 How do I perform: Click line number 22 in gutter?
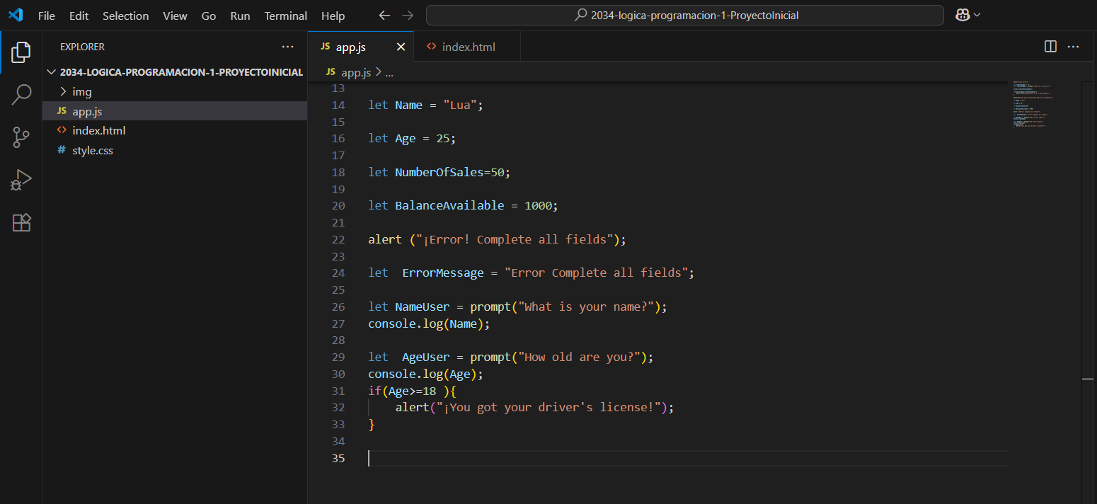[x=338, y=239]
